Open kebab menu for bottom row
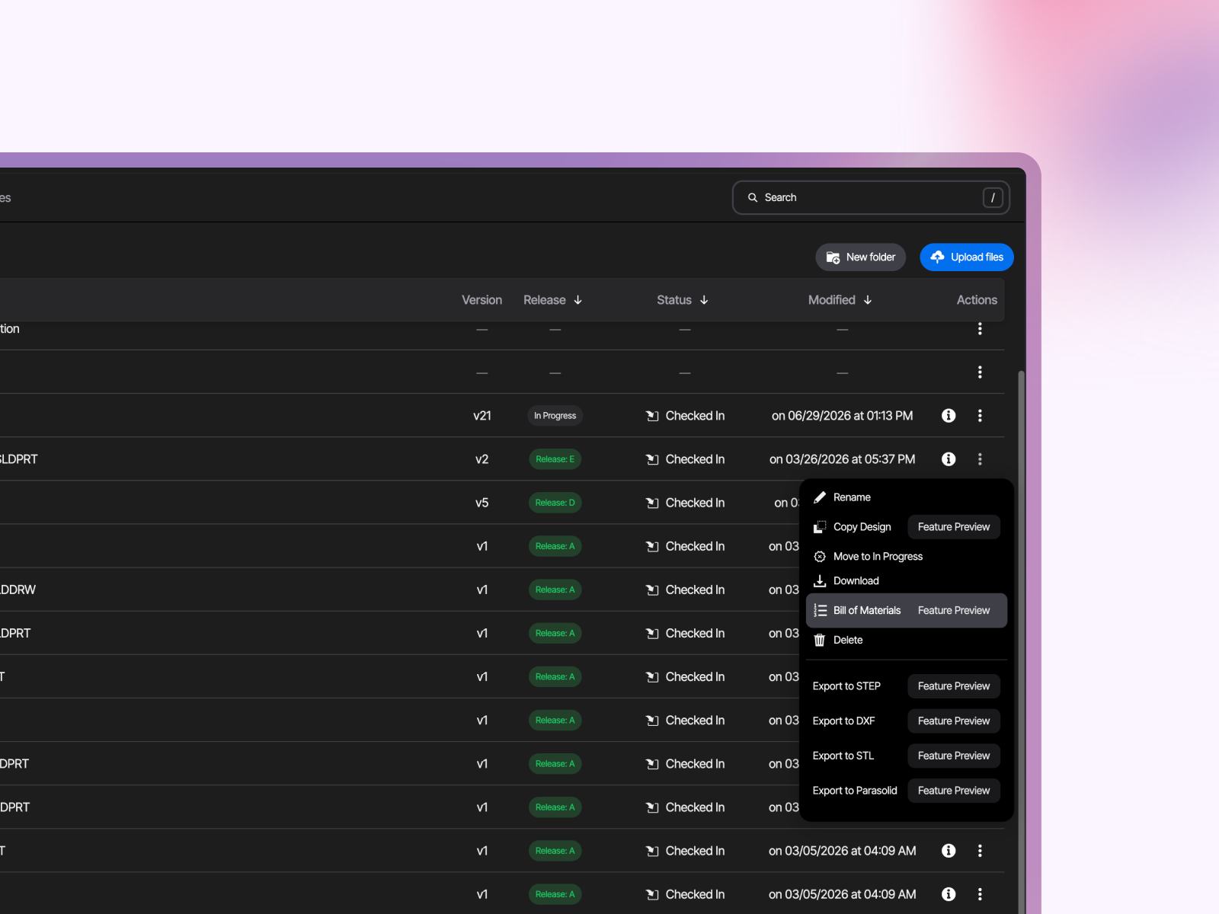The width and height of the screenshot is (1219, 914). point(980,894)
